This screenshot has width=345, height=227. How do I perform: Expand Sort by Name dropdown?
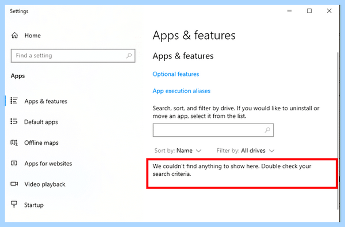(178, 151)
